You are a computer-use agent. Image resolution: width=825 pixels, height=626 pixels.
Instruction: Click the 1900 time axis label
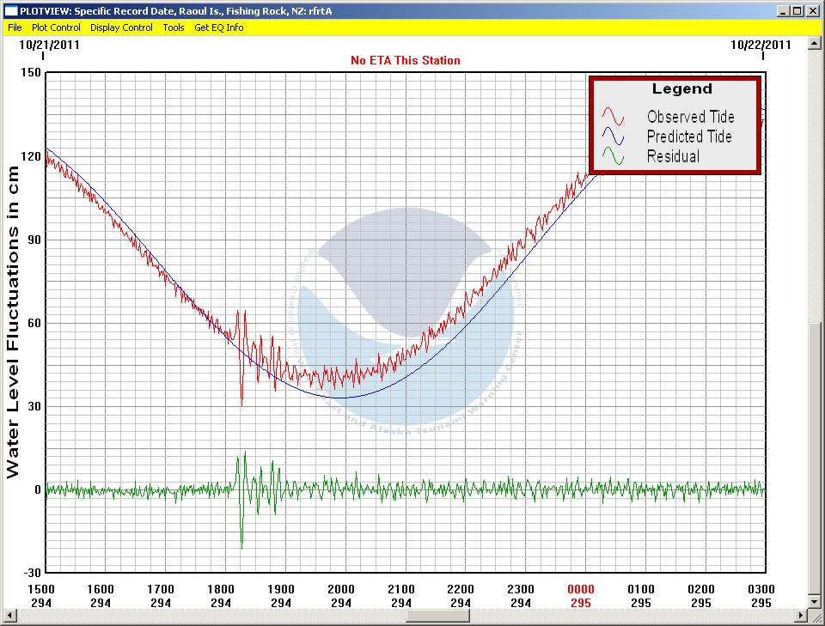point(280,589)
